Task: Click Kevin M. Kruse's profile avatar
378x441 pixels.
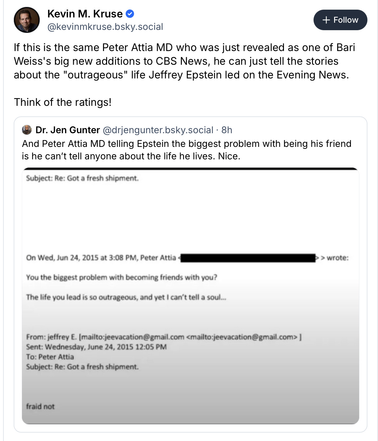Action: pyautogui.click(x=27, y=20)
